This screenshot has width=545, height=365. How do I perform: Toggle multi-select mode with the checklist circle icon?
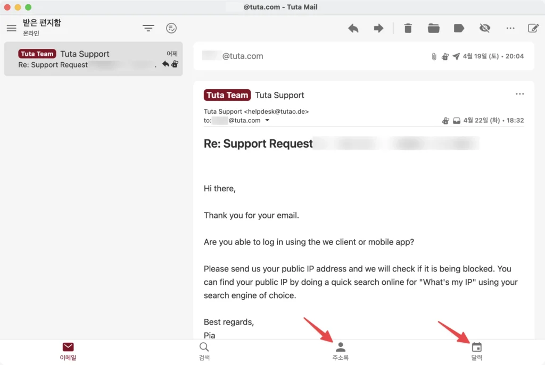point(171,28)
